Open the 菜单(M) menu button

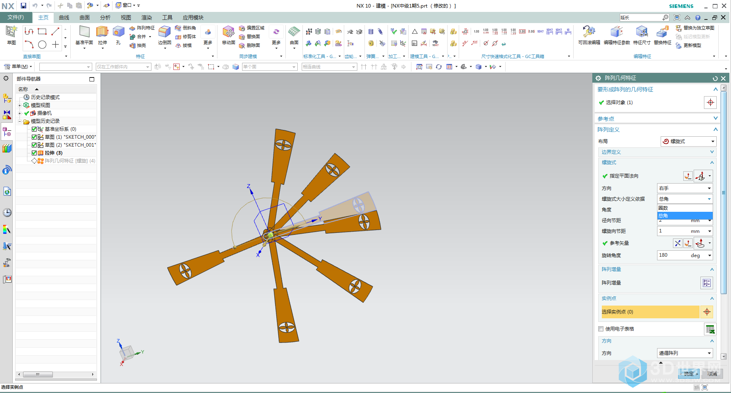pos(18,66)
